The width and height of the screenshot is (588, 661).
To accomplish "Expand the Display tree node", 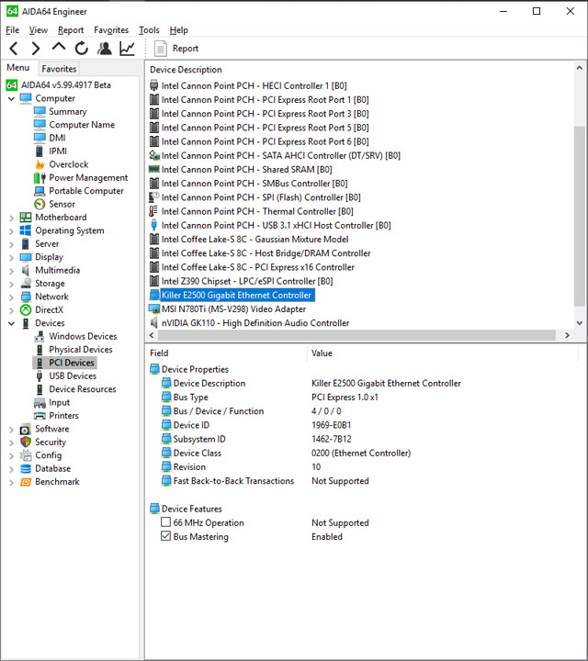I will pyautogui.click(x=11, y=258).
